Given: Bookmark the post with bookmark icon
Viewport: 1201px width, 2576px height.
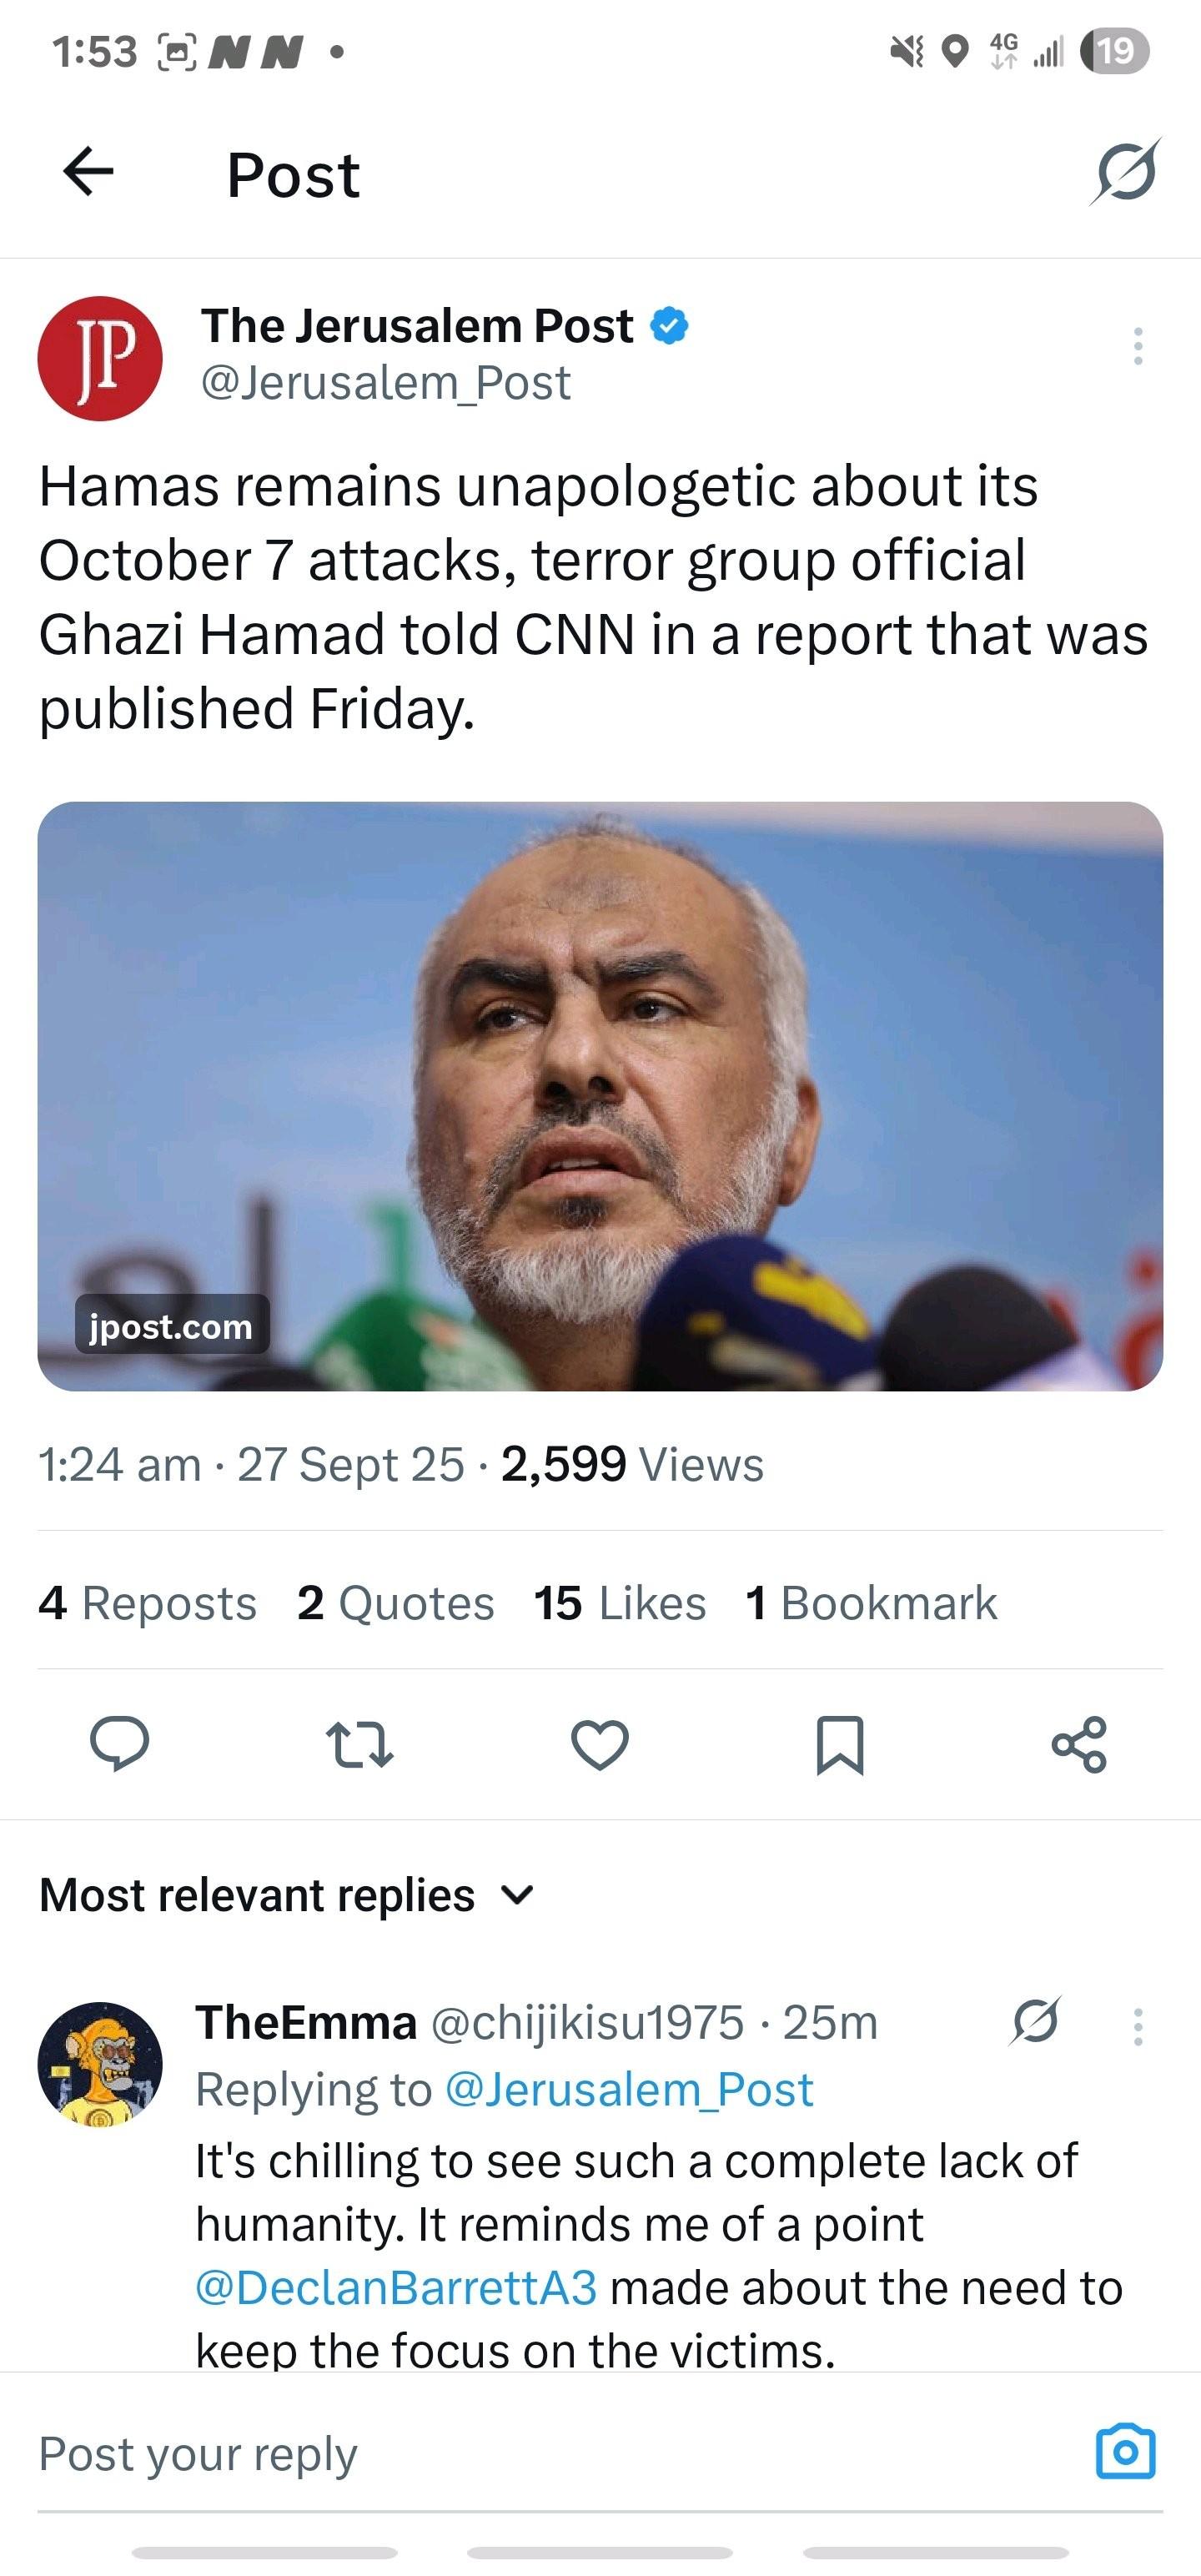Looking at the screenshot, I should (x=839, y=1744).
